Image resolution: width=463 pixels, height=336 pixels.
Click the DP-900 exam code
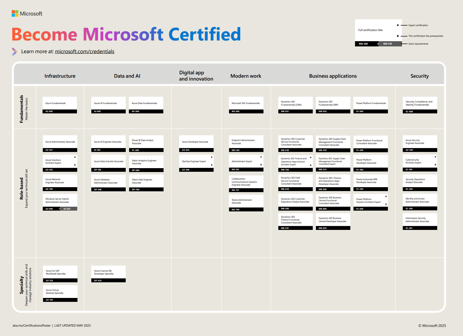pos(135,111)
